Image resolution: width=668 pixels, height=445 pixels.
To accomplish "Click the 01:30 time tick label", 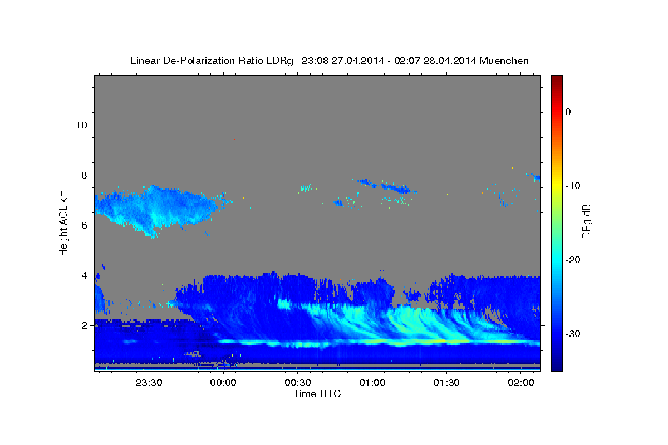I will click(x=446, y=383).
